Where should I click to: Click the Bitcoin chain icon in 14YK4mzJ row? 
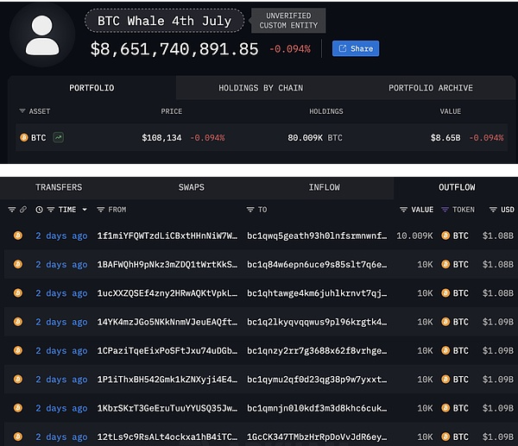tap(18, 322)
